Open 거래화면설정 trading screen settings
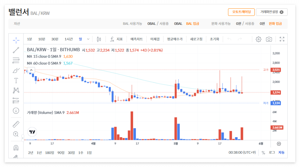Image resolution: width=300 pixels, height=167 pixels. pyautogui.click(x=272, y=12)
